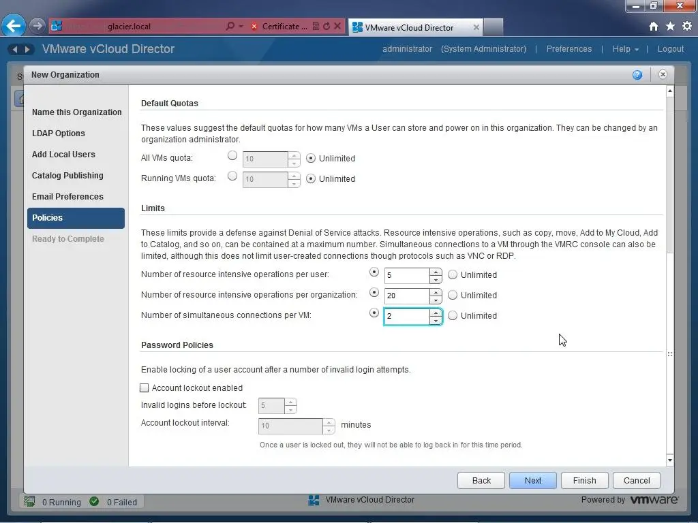This screenshot has width=698, height=523.
Task: Click the compatibility view icon in address bar
Action: tap(316, 27)
